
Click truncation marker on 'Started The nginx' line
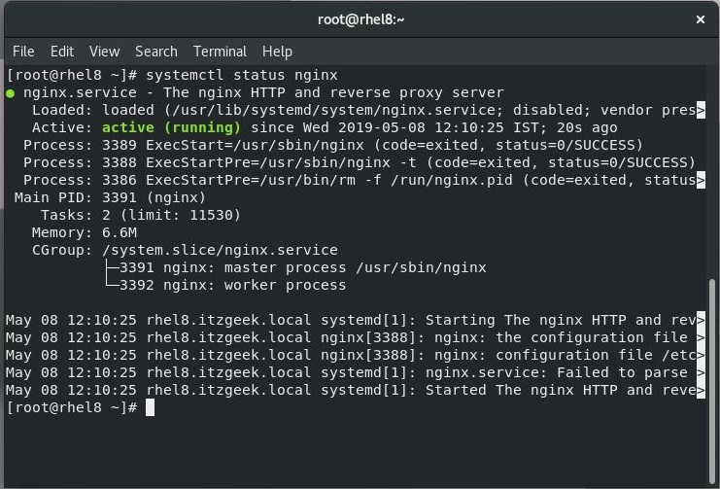[x=701, y=390]
